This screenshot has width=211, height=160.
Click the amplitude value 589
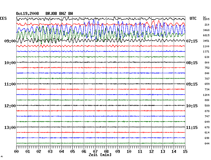point(207,106)
